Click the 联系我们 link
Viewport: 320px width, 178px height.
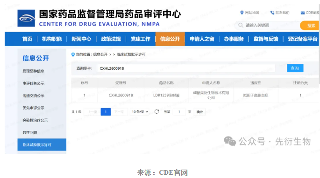tap(283, 13)
